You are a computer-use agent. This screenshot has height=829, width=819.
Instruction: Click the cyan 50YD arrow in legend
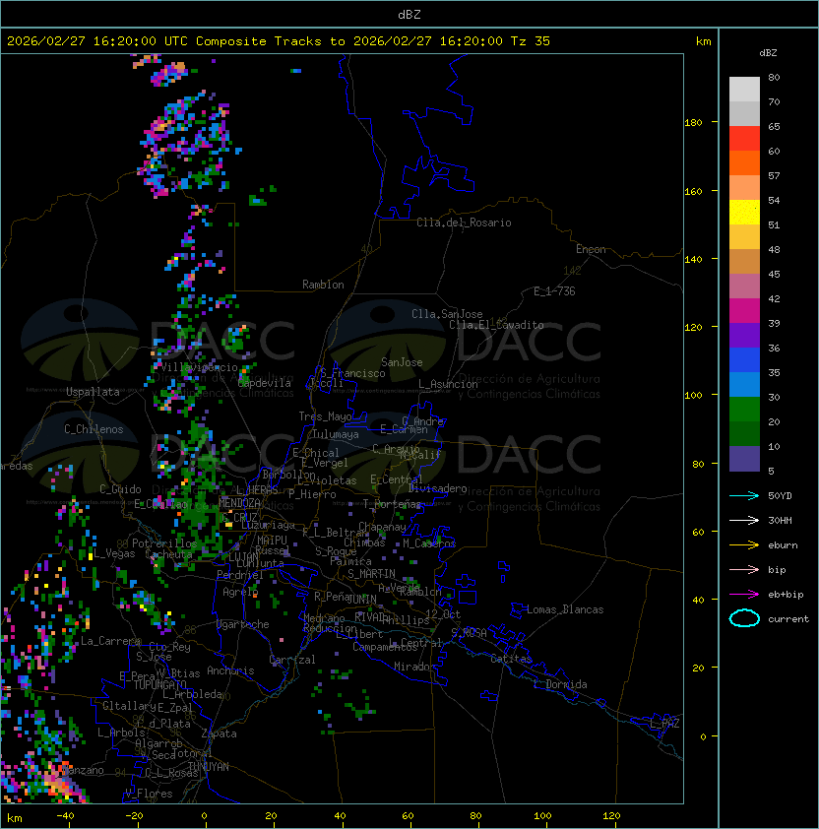click(744, 495)
